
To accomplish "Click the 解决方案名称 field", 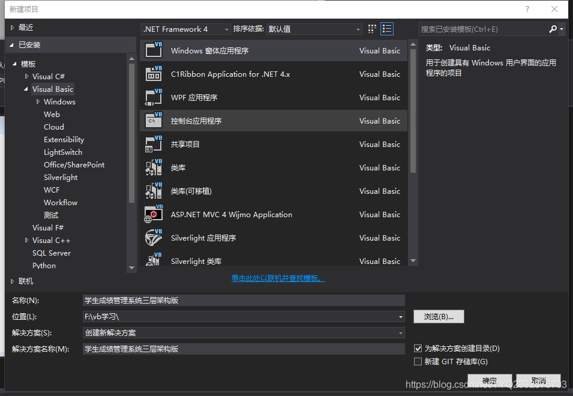I will tap(244, 349).
